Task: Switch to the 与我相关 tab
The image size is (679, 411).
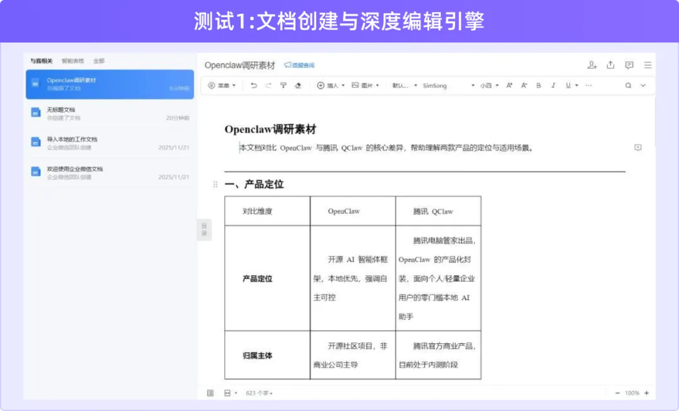Action: 41,61
